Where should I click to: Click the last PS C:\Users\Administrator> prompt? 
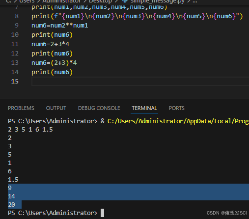(53, 213)
